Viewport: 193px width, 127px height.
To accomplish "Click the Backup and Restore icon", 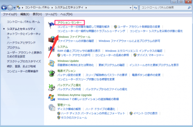I will click(51, 88).
